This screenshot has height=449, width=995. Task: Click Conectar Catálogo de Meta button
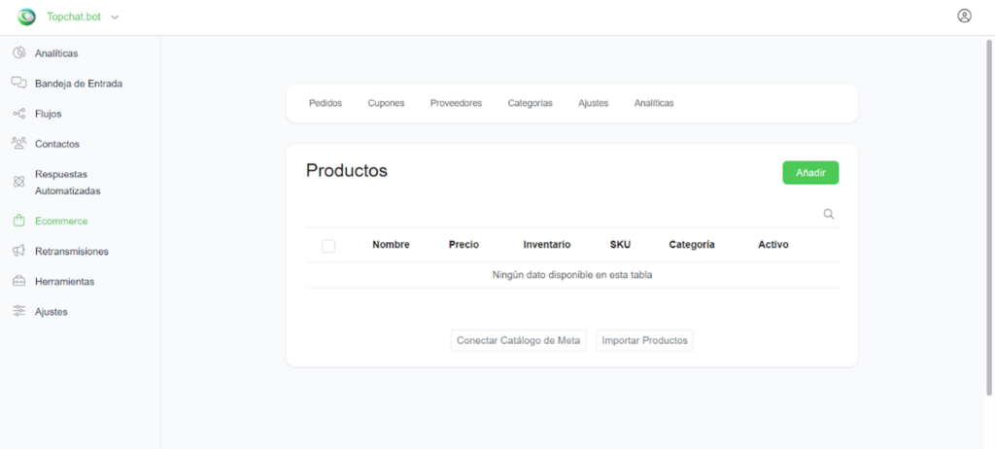click(x=519, y=340)
